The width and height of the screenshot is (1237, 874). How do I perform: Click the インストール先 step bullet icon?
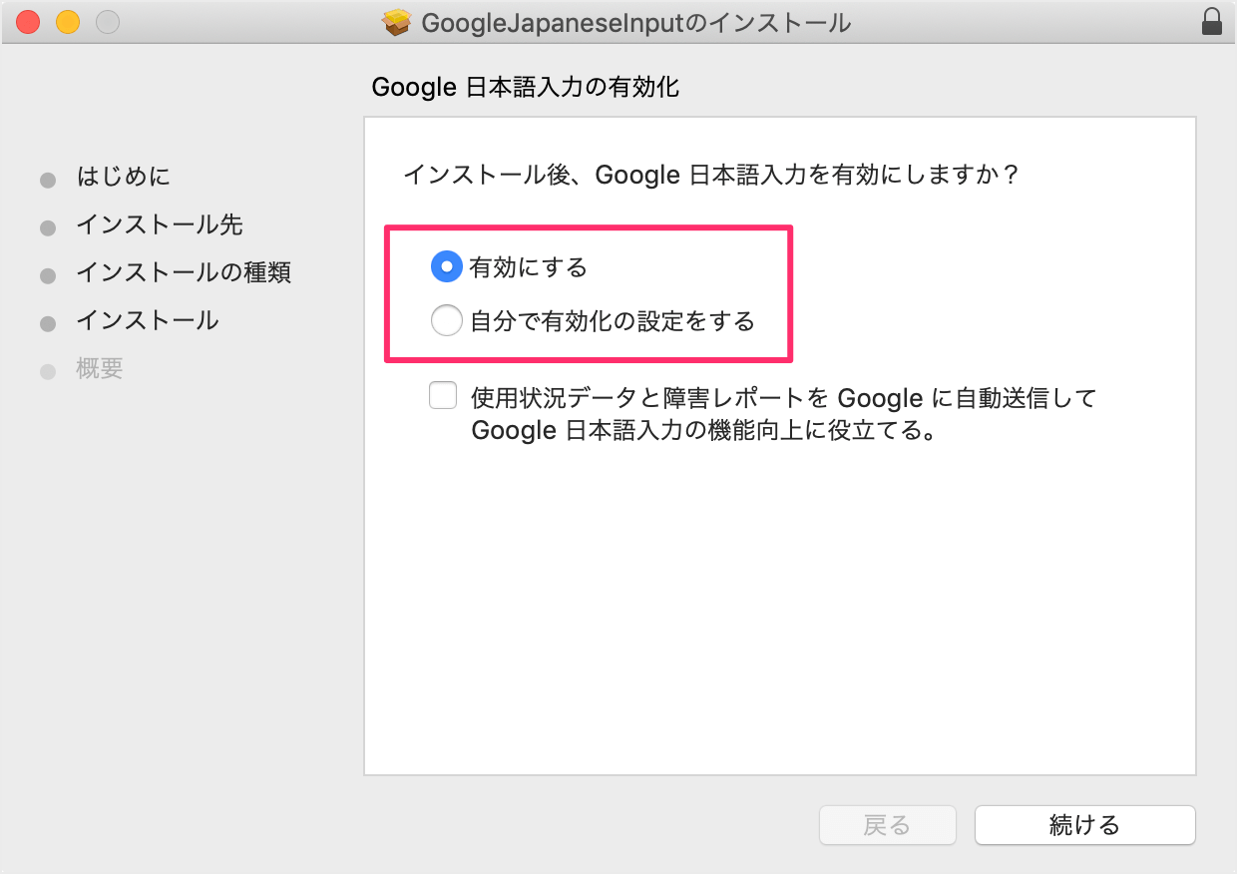[x=47, y=226]
